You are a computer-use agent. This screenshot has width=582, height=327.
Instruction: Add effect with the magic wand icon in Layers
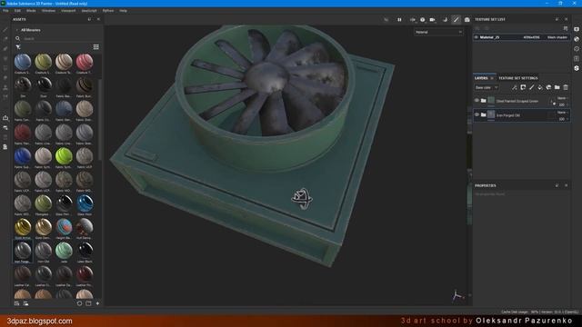click(x=515, y=87)
